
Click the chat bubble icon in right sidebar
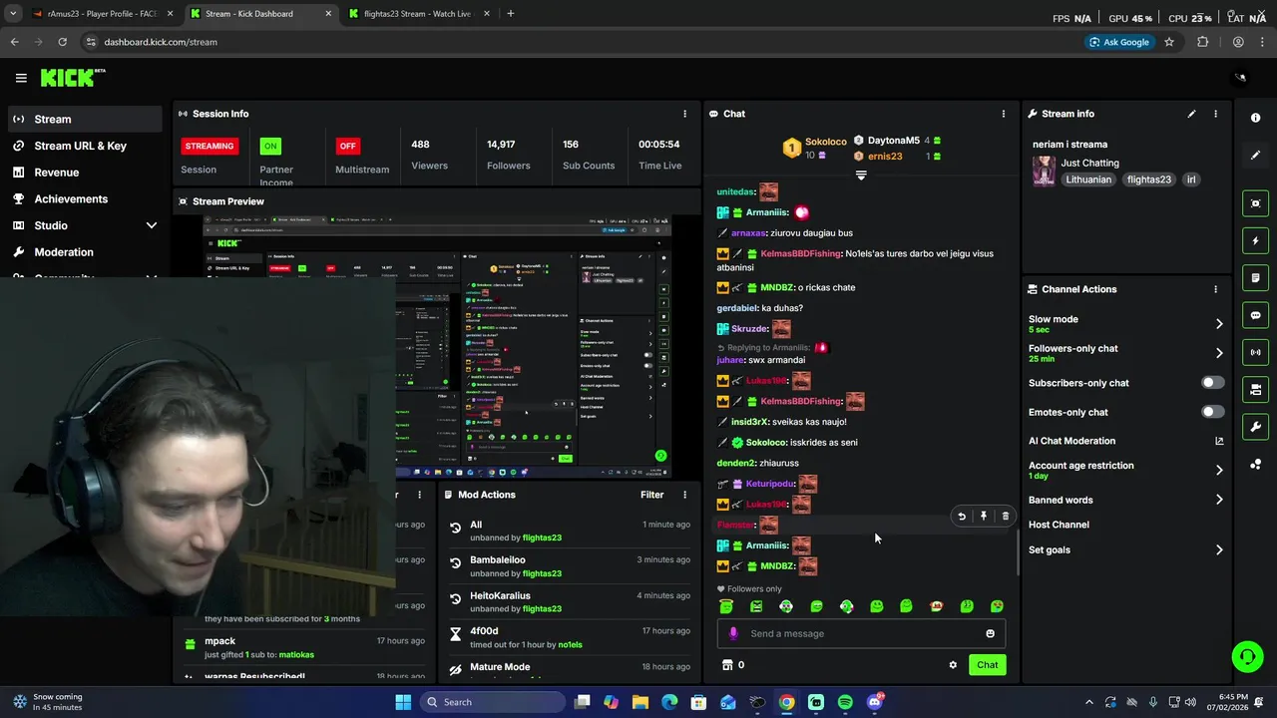(1255, 315)
